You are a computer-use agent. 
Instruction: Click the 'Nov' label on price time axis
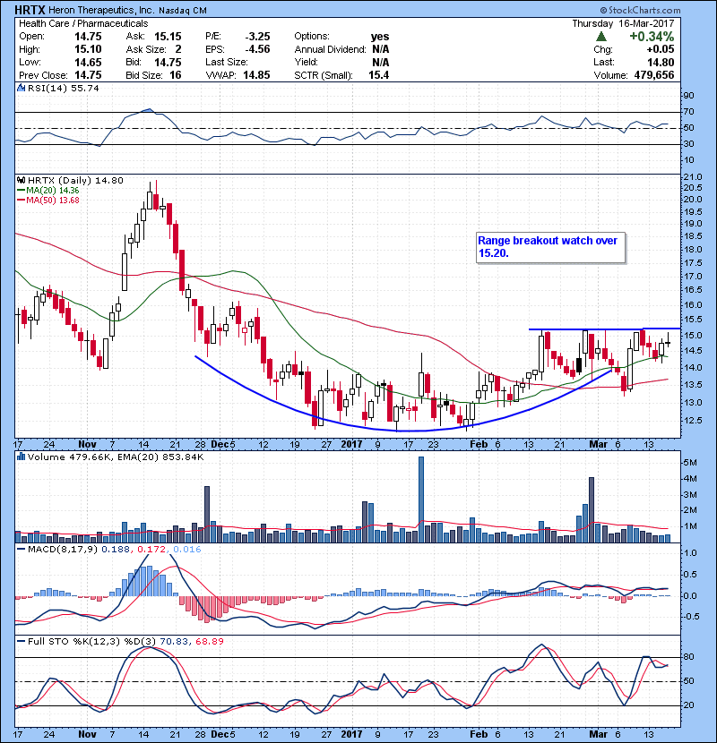tap(87, 445)
